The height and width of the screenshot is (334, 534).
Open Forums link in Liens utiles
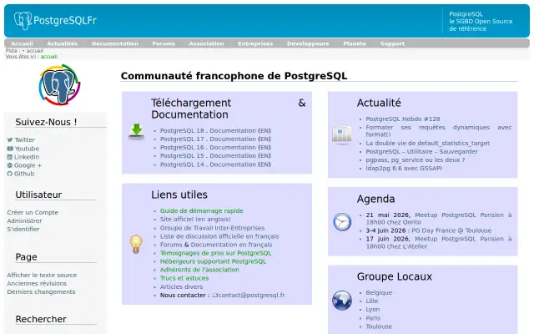(x=171, y=245)
